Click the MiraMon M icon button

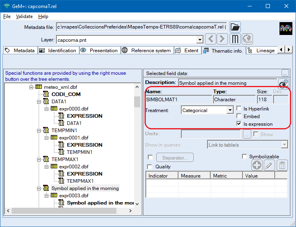(235, 39)
